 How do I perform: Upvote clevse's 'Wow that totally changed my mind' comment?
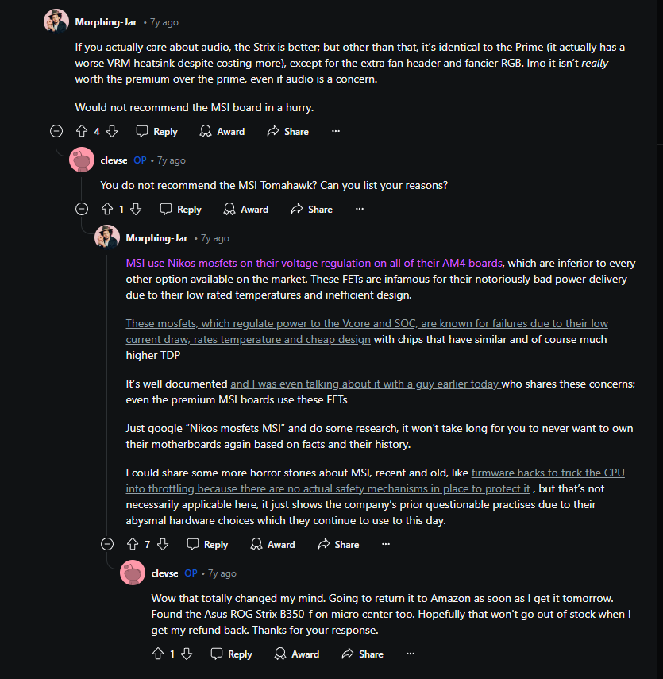coord(157,654)
